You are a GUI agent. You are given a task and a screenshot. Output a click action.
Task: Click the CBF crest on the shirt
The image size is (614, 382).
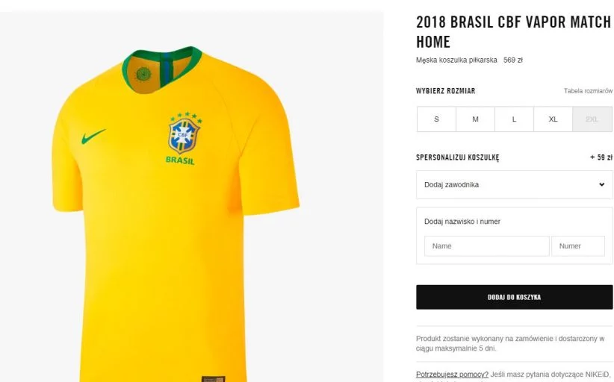tap(184, 137)
